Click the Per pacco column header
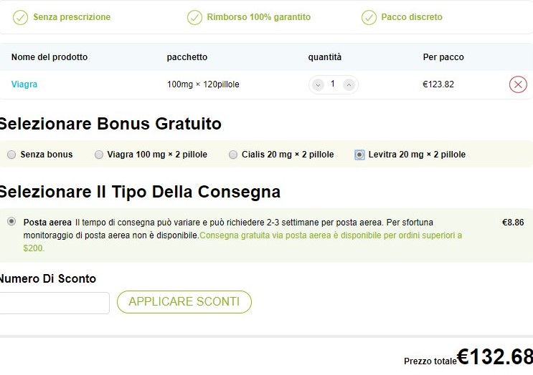Viewport: 533px width, 375px height. (443, 57)
